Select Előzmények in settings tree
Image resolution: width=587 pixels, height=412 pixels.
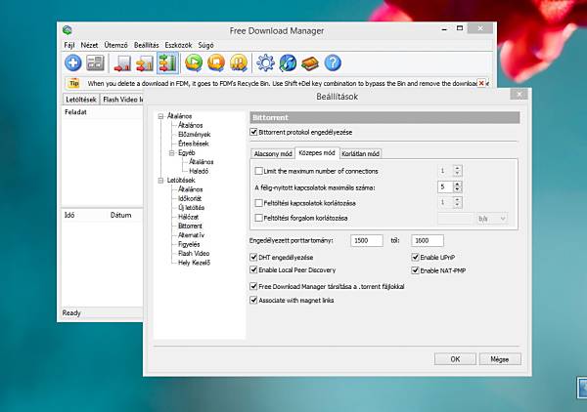coord(195,135)
